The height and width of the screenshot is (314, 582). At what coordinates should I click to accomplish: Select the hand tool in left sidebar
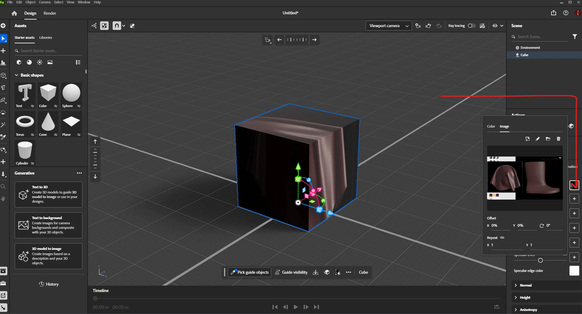[3, 199]
